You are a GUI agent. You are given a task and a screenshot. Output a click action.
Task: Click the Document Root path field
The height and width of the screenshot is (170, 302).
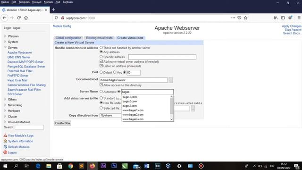(x=134, y=80)
